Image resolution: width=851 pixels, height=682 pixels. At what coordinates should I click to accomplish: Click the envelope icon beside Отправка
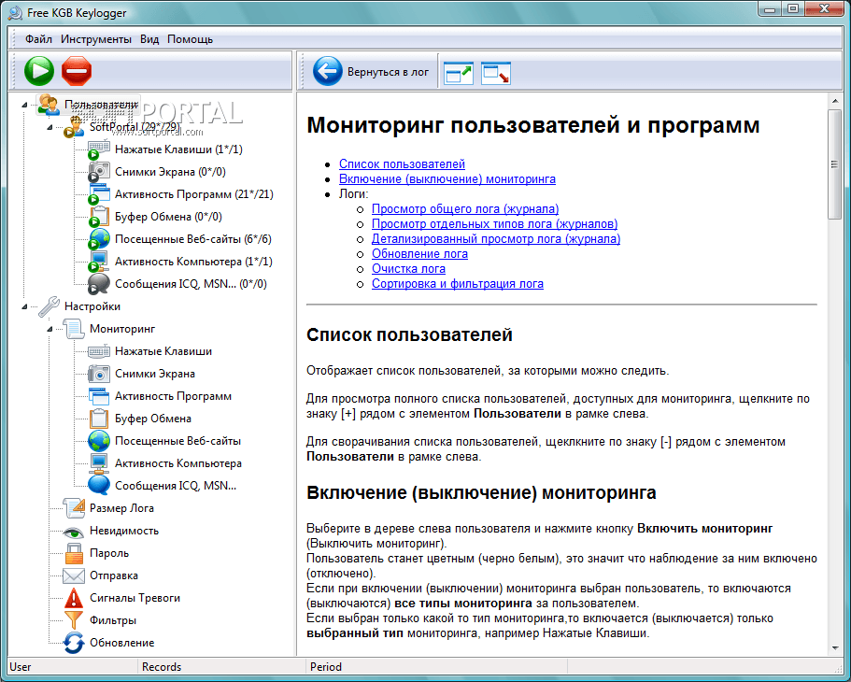pyautogui.click(x=74, y=575)
